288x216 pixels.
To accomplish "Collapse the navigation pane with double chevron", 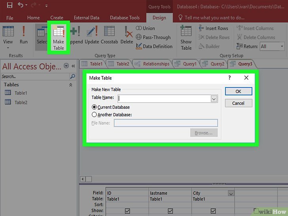I will coord(73,66).
